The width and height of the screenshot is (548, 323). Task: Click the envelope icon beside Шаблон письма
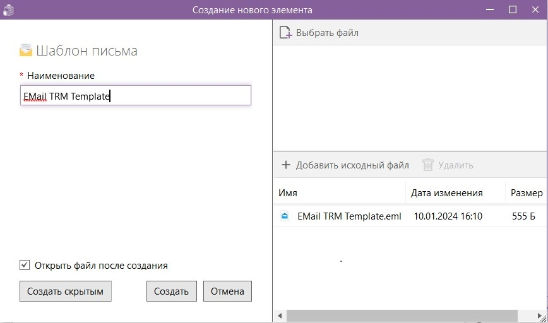[26, 50]
